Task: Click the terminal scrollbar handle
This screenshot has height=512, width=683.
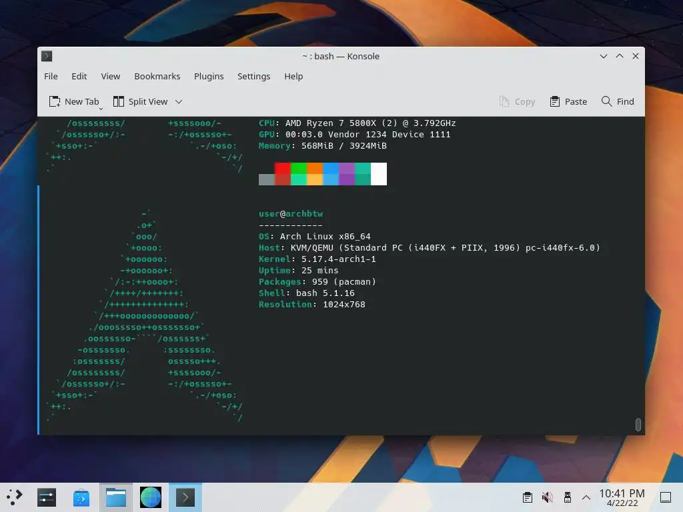Action: click(638, 425)
